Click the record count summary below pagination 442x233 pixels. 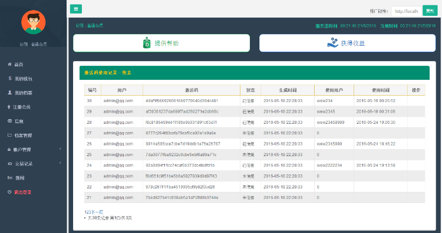point(110,218)
